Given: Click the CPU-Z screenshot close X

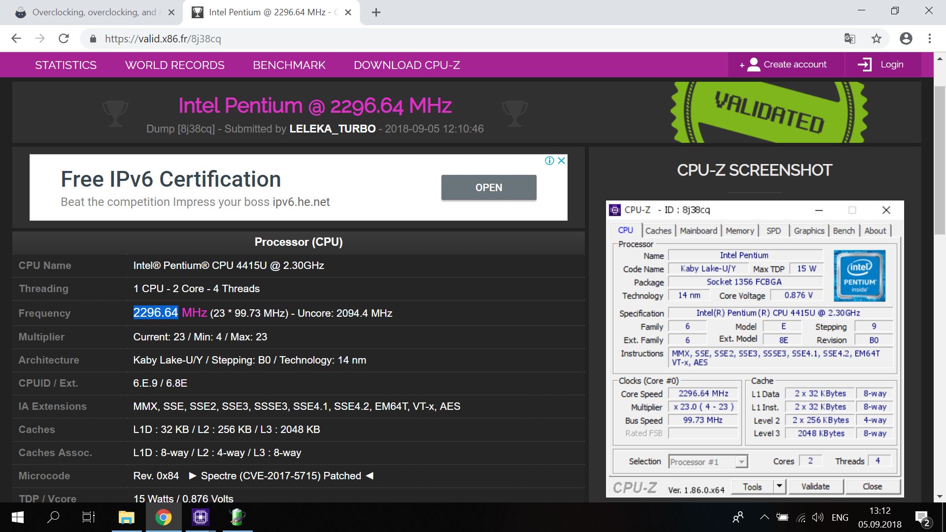Looking at the screenshot, I should (x=886, y=210).
